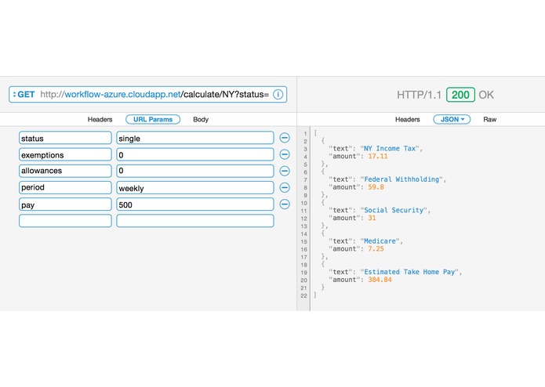Click the empty new parameter name field
Viewport: 545px width, 387px height.
(x=65, y=221)
